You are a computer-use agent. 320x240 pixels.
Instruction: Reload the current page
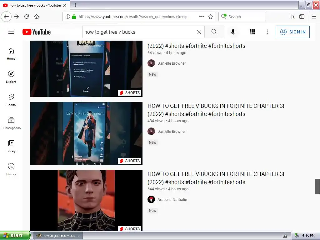[27, 17]
